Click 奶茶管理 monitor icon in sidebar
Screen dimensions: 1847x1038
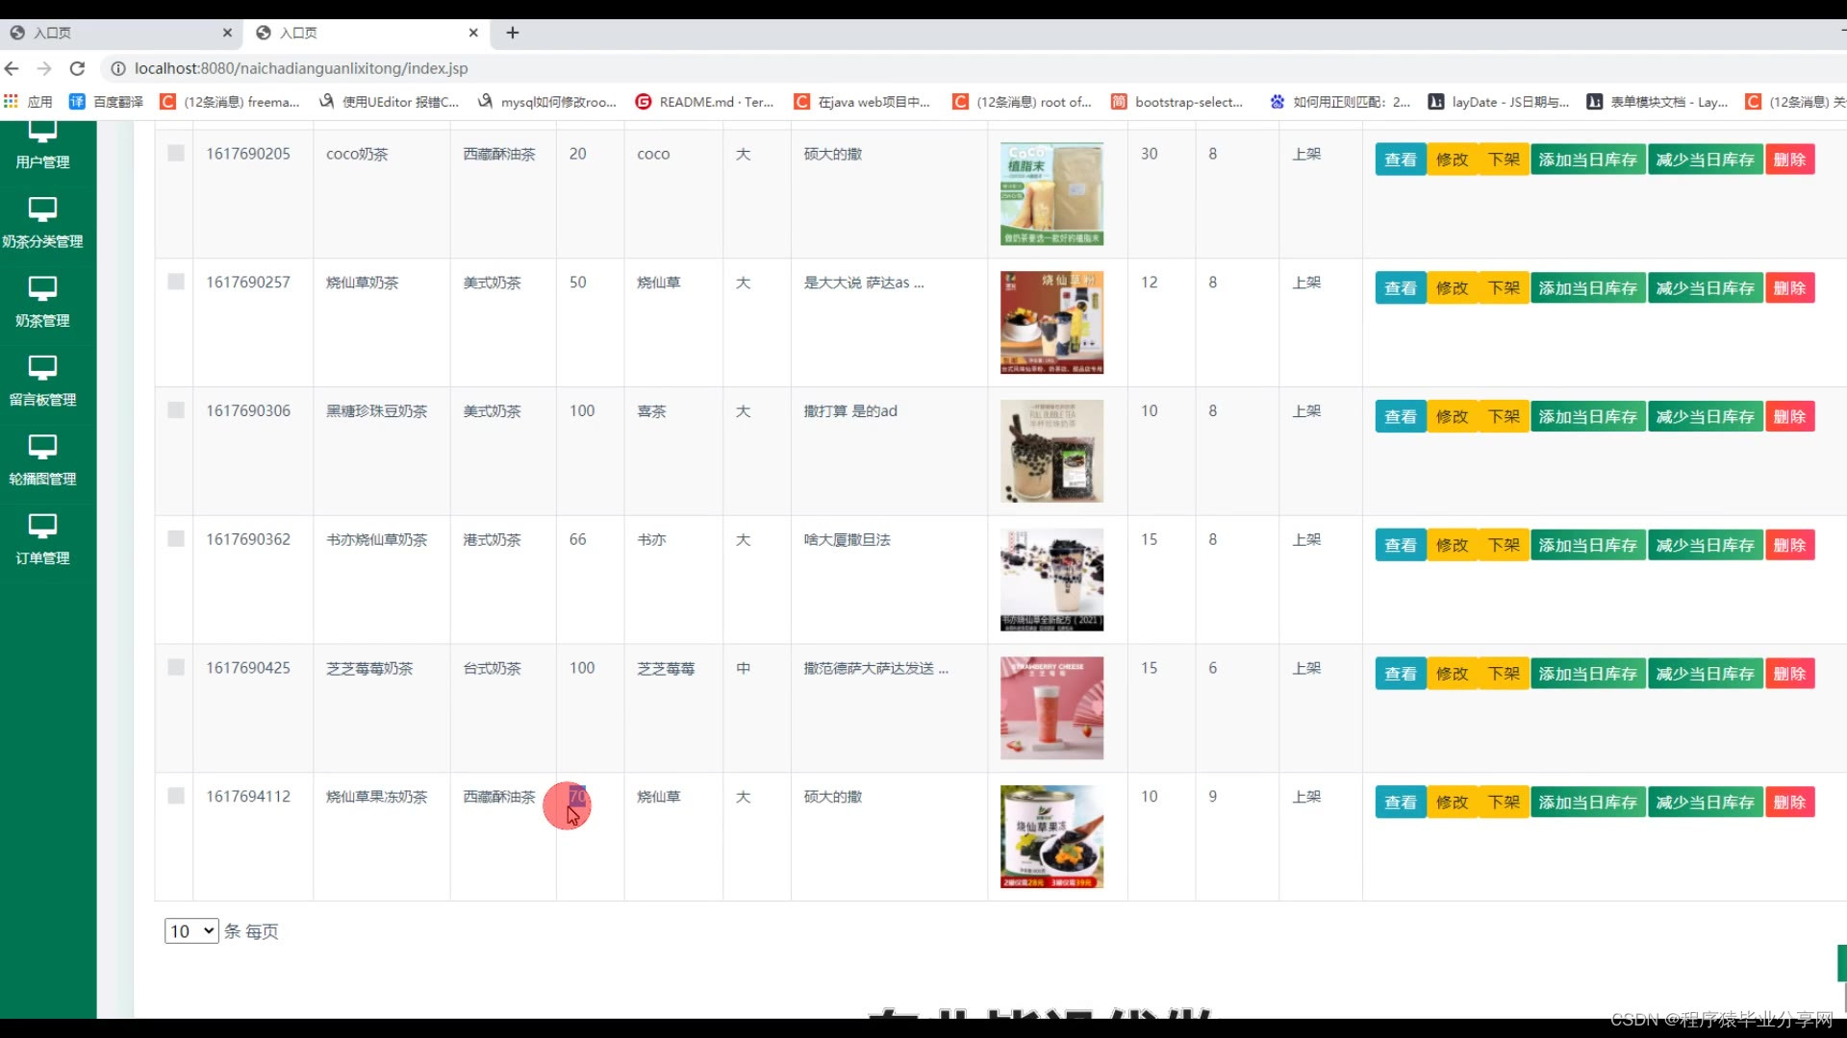42,287
